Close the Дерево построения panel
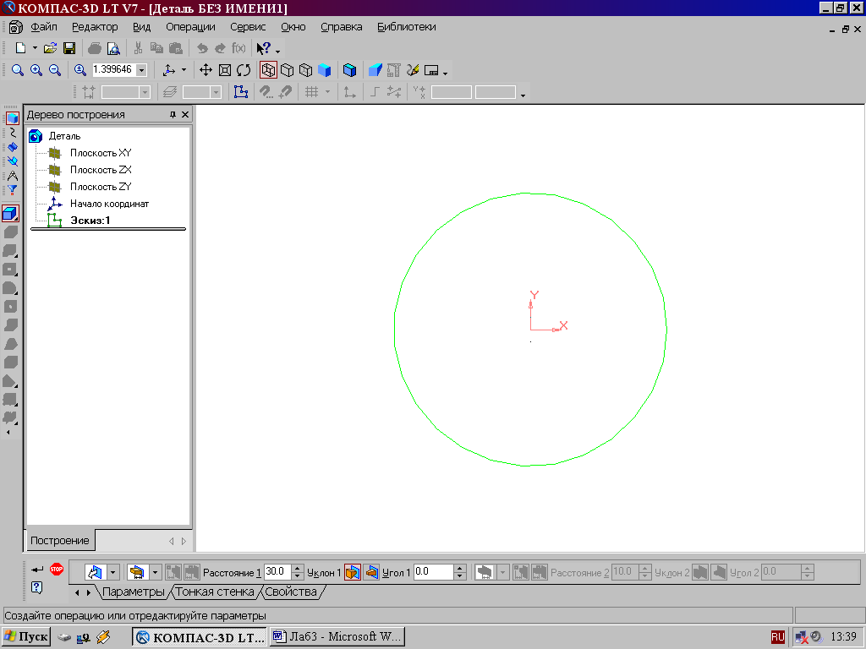Screen dimensions: 866x649 185,114
